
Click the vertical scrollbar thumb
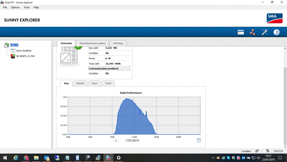pyautogui.click(x=285, y=106)
